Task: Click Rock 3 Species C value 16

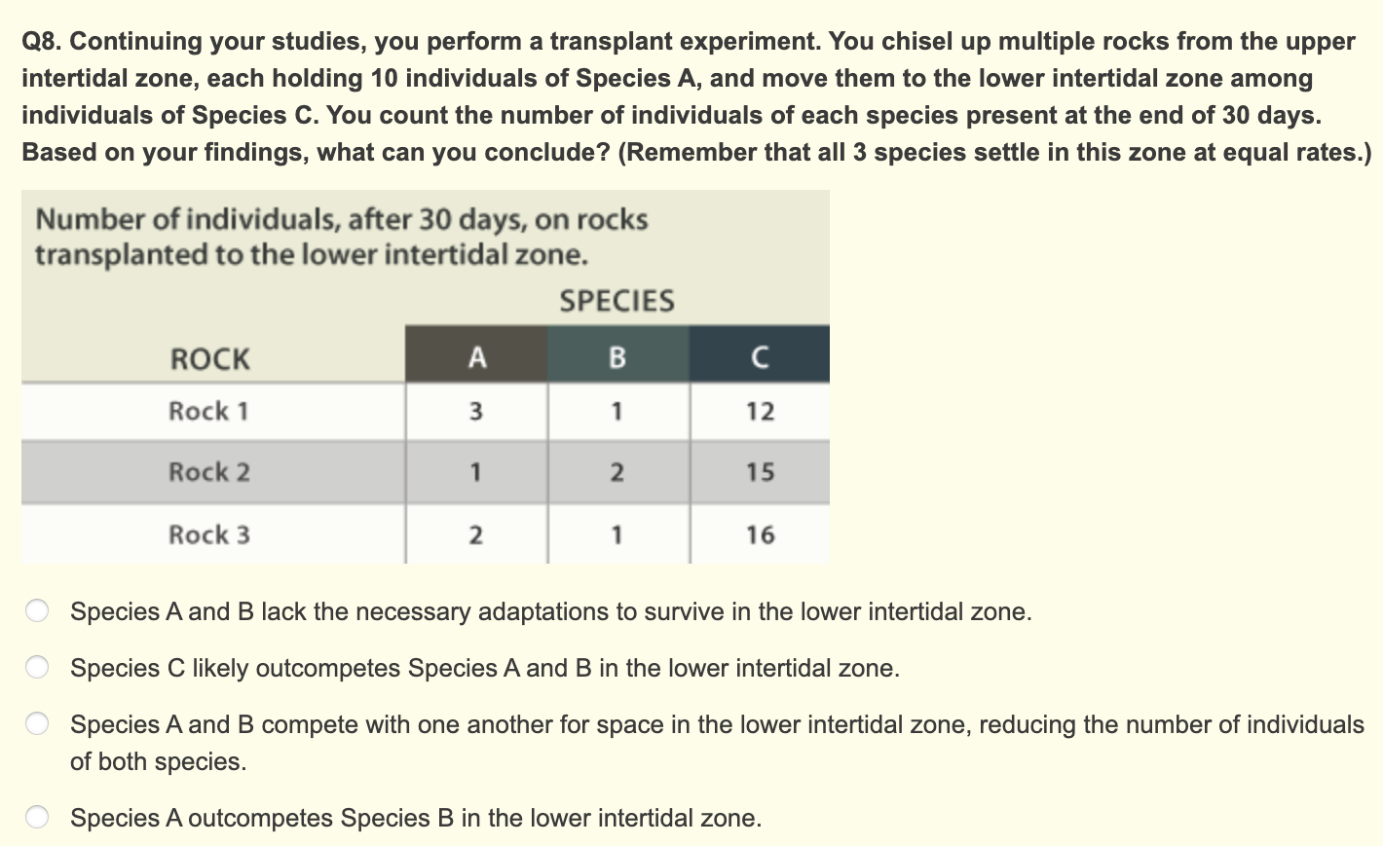Action: click(761, 534)
